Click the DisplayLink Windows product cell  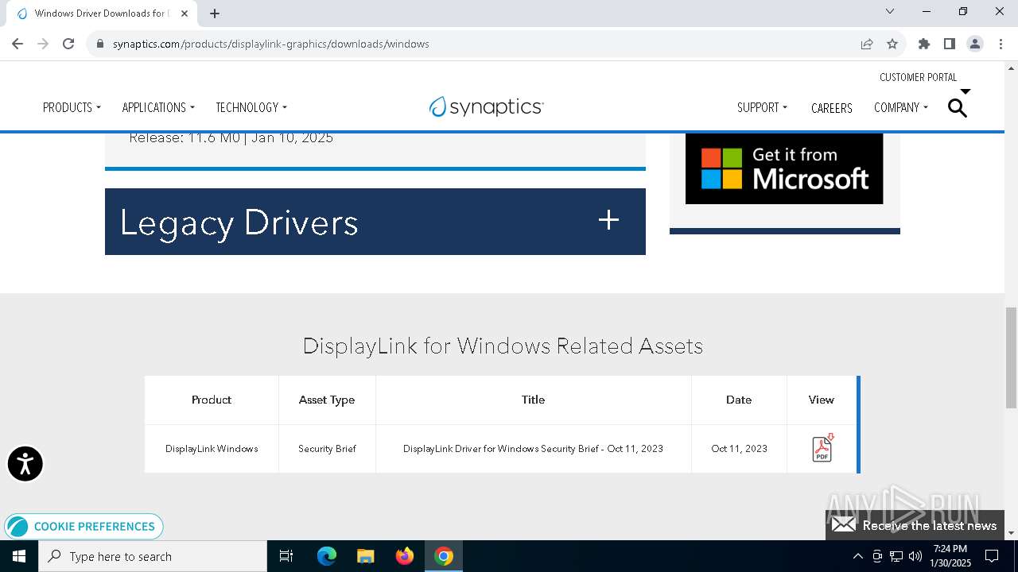[x=212, y=449]
